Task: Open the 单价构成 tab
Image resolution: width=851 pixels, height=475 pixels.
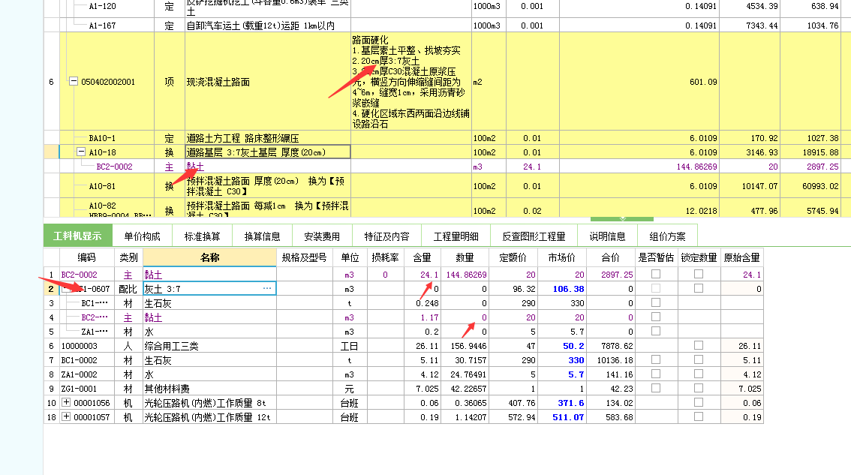Action: point(142,236)
